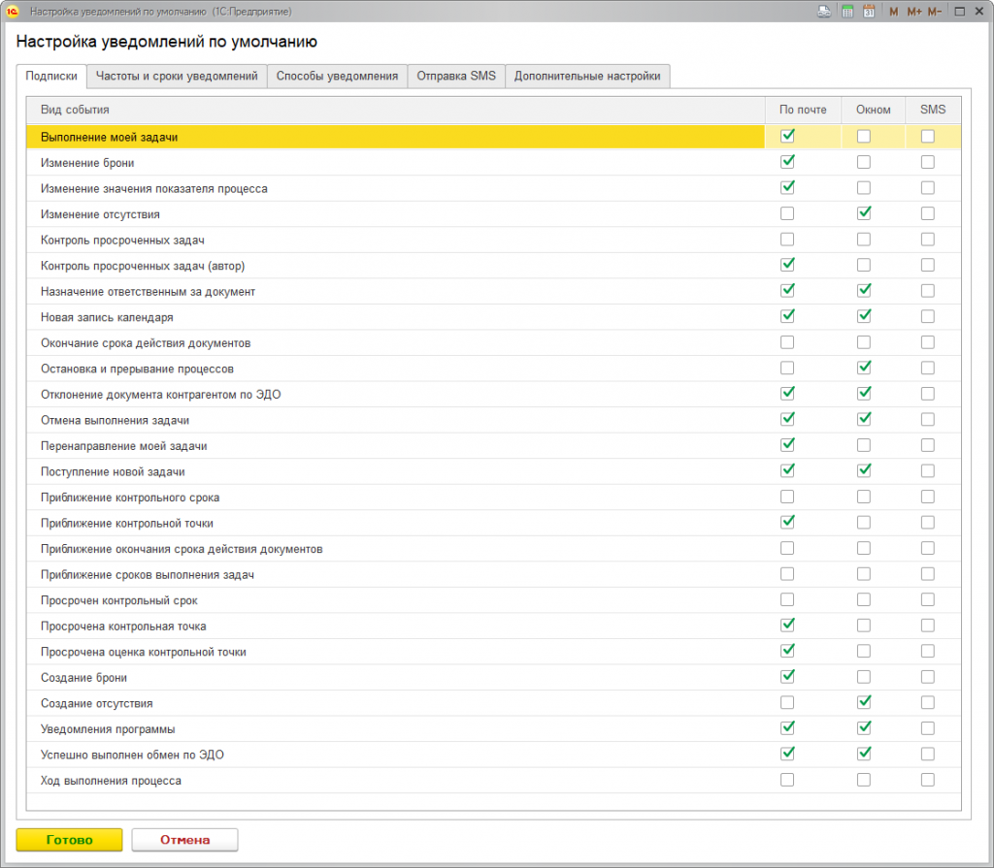
Task: Click the Отмена button
Action: 184,840
